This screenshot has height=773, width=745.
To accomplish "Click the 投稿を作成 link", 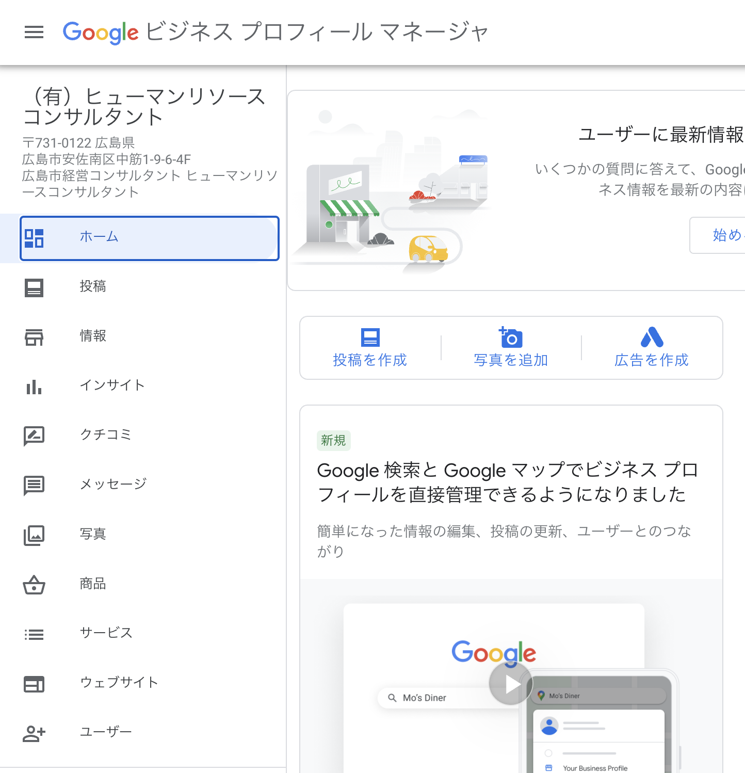I will [x=370, y=360].
